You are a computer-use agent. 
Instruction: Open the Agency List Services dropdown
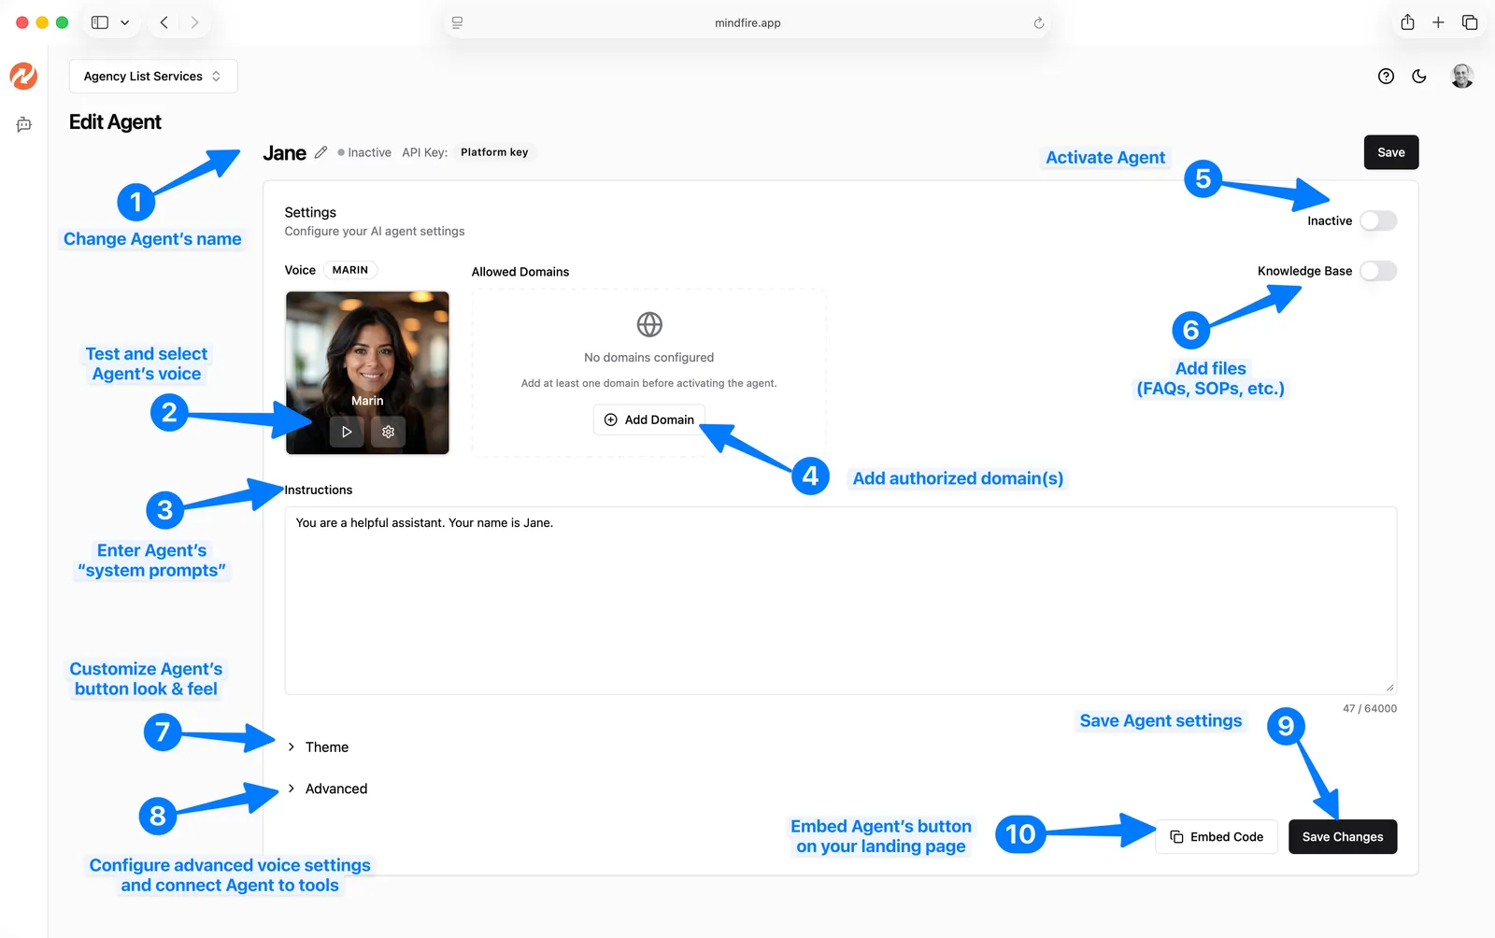click(x=153, y=77)
